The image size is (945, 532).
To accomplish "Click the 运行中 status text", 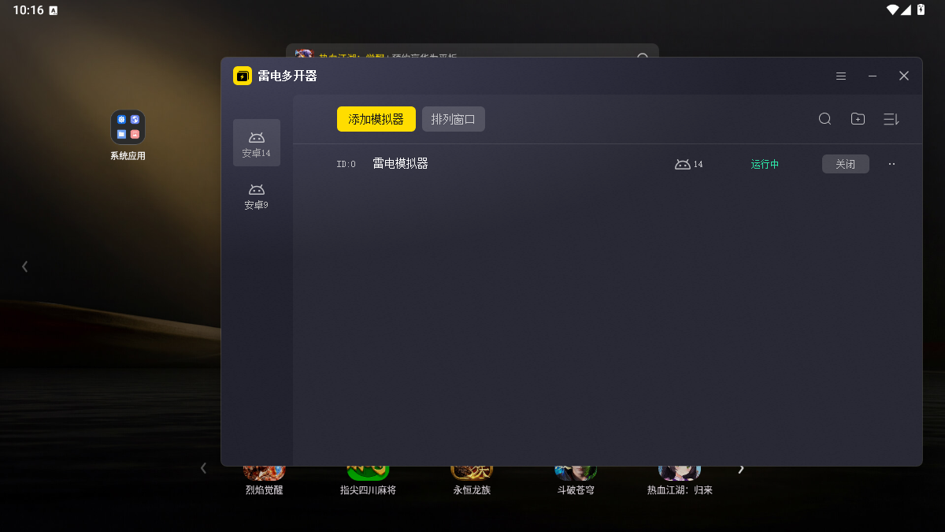I will click(x=765, y=164).
